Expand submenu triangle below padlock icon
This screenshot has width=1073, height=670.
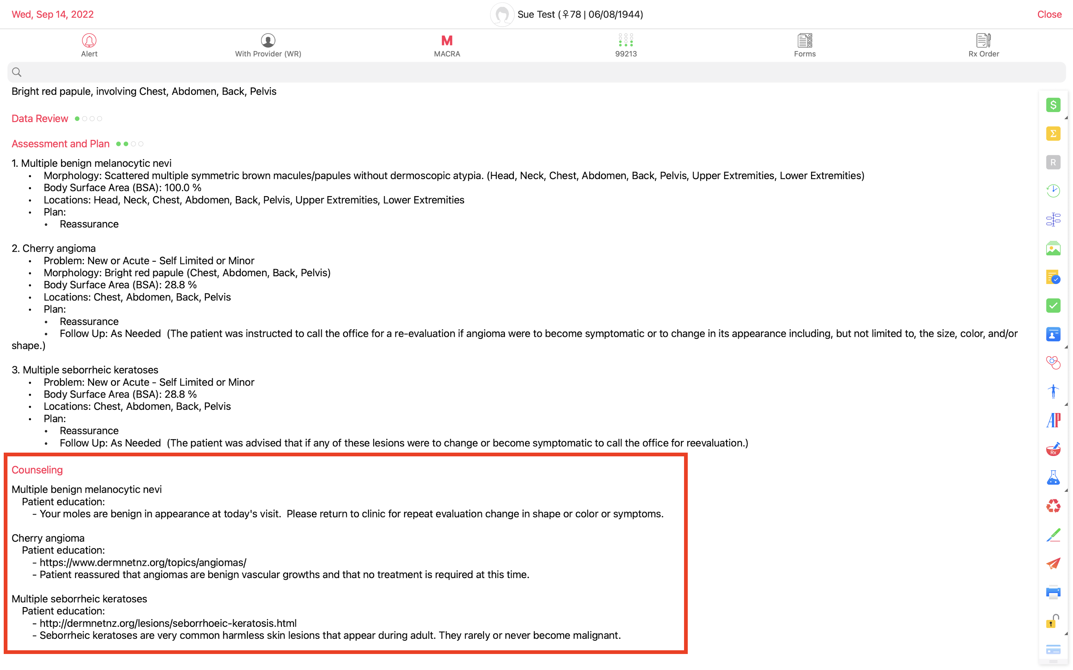pyautogui.click(x=1066, y=634)
